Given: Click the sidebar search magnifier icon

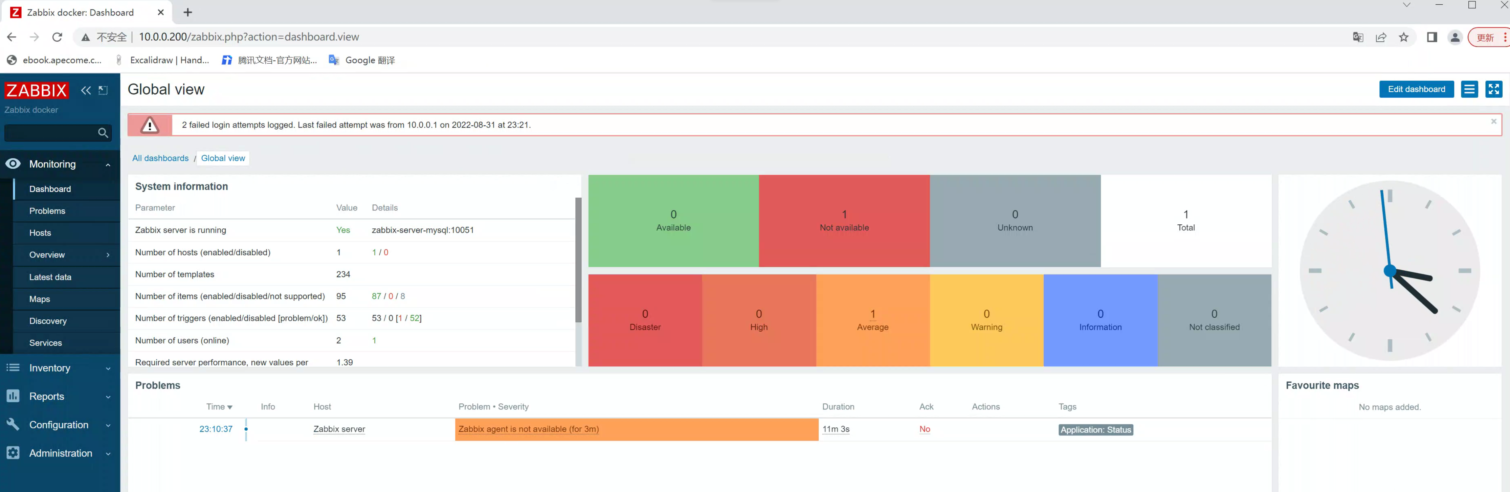Looking at the screenshot, I should 103,133.
